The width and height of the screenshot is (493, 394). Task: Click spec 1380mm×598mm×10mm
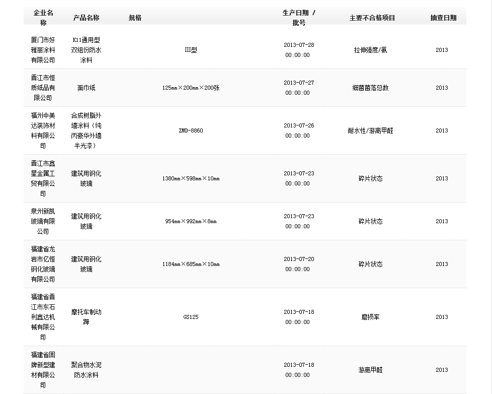[191, 178]
